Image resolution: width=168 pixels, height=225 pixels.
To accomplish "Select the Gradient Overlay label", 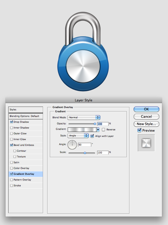I will click(x=24, y=174).
